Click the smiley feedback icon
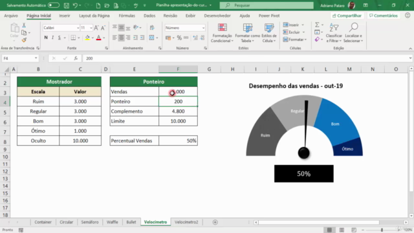This screenshot has width=414, height=233. 408,16
